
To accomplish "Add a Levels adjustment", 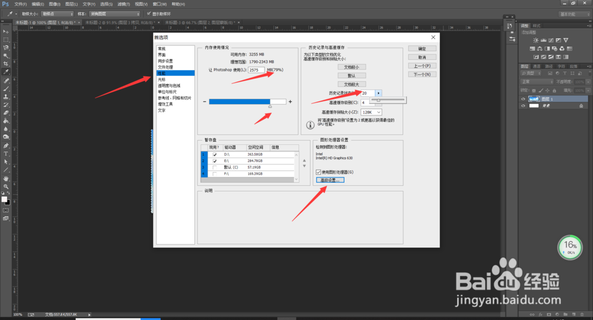I will click(x=543, y=40).
